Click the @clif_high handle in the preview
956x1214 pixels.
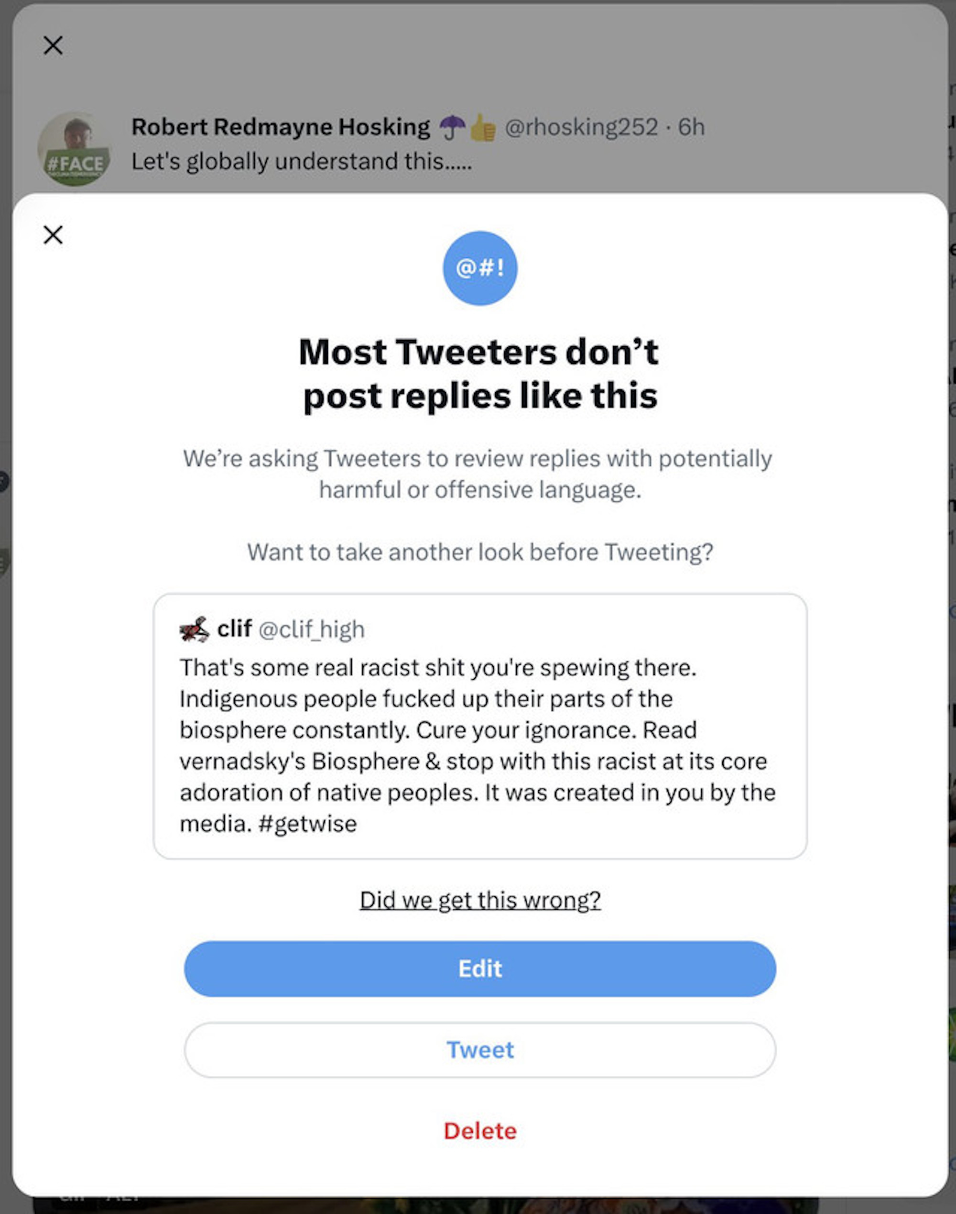(x=311, y=629)
